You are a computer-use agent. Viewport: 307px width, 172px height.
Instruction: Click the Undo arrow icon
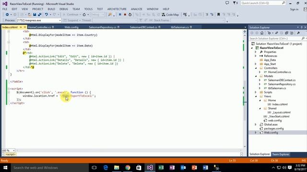(47, 15)
